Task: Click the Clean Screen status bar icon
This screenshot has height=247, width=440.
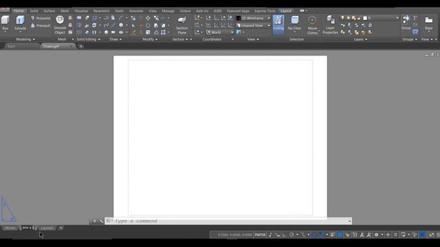Action: 432,235
